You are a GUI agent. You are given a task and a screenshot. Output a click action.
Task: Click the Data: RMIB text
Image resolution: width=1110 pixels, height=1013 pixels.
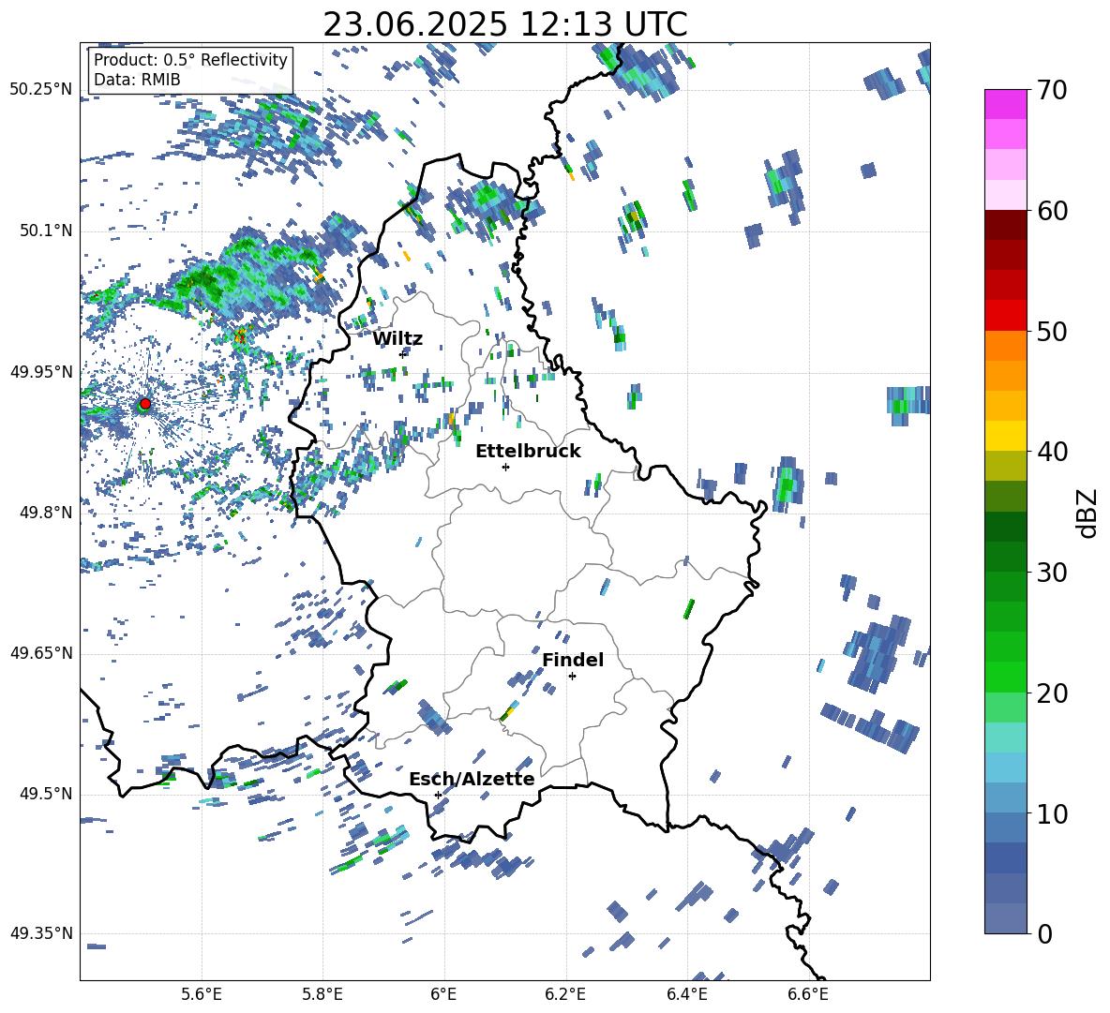click(137, 80)
